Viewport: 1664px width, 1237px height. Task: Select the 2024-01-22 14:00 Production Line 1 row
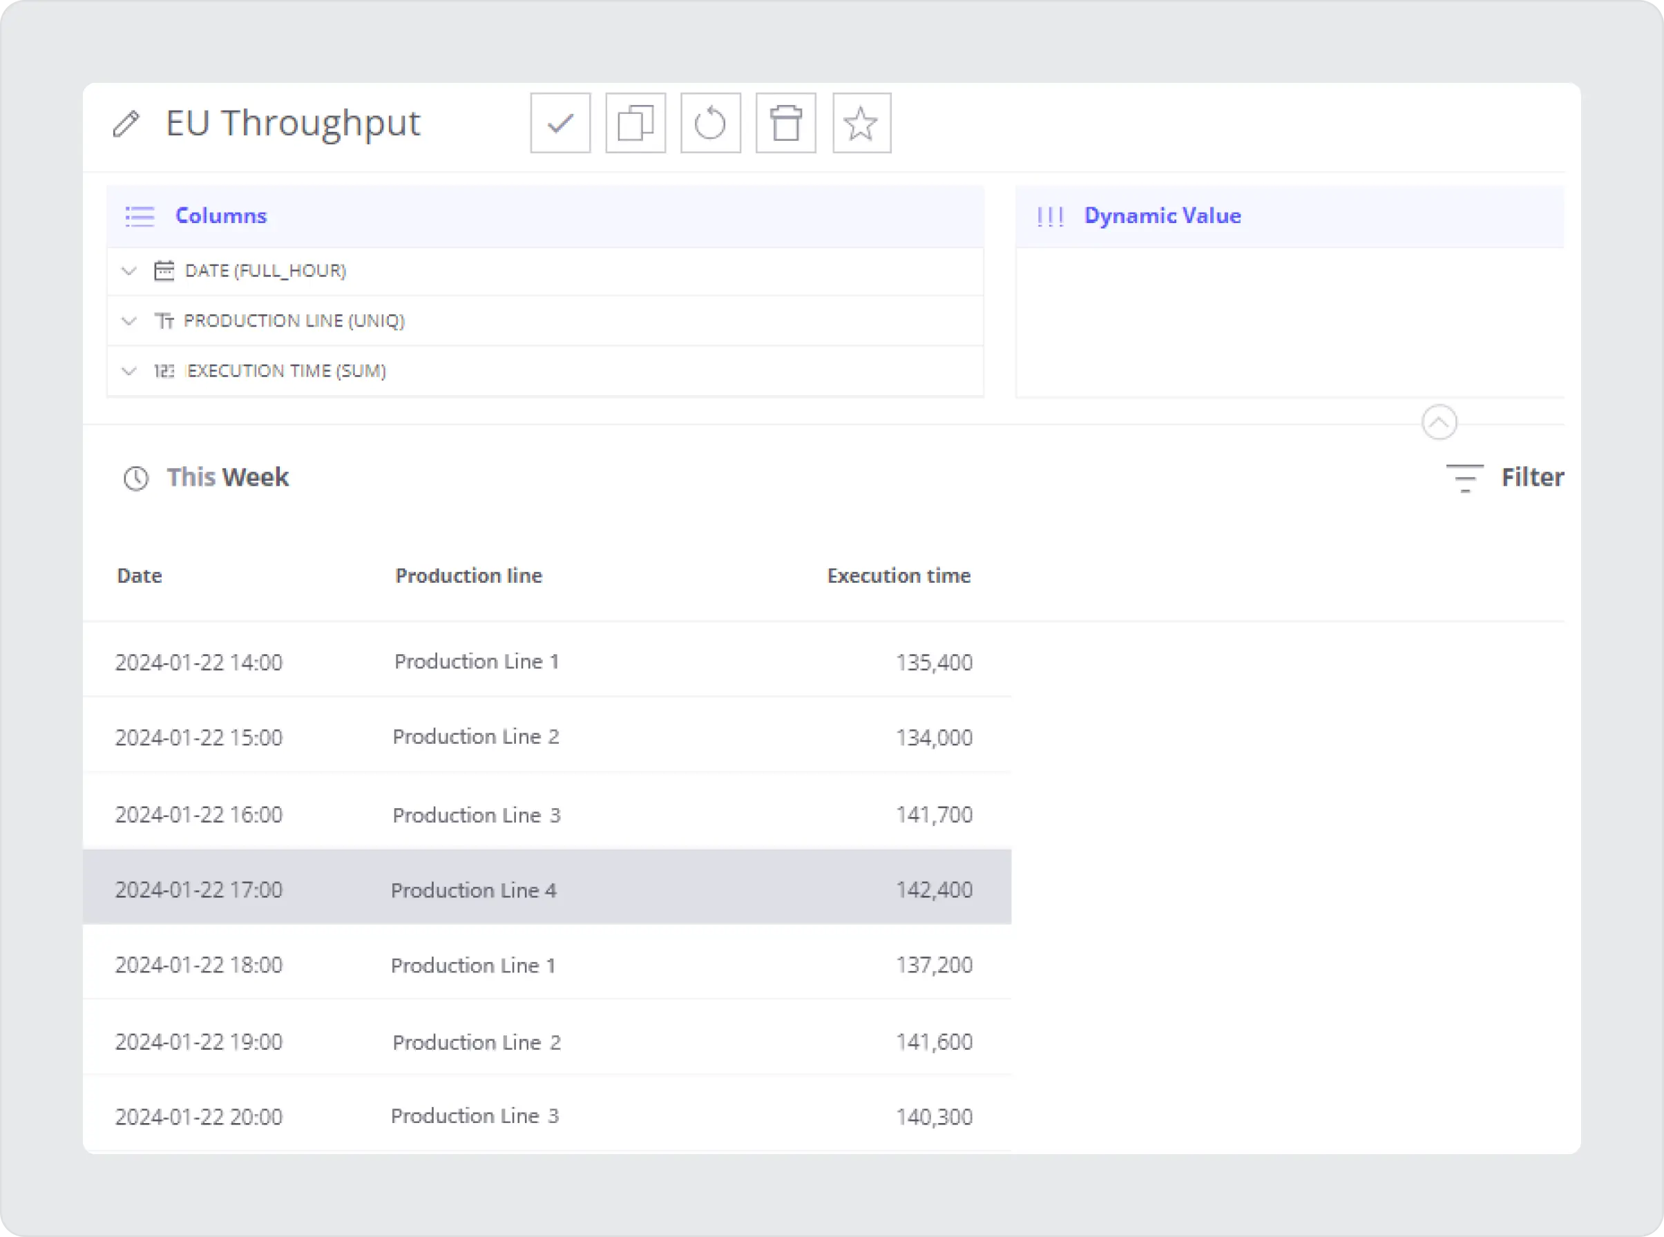click(546, 662)
